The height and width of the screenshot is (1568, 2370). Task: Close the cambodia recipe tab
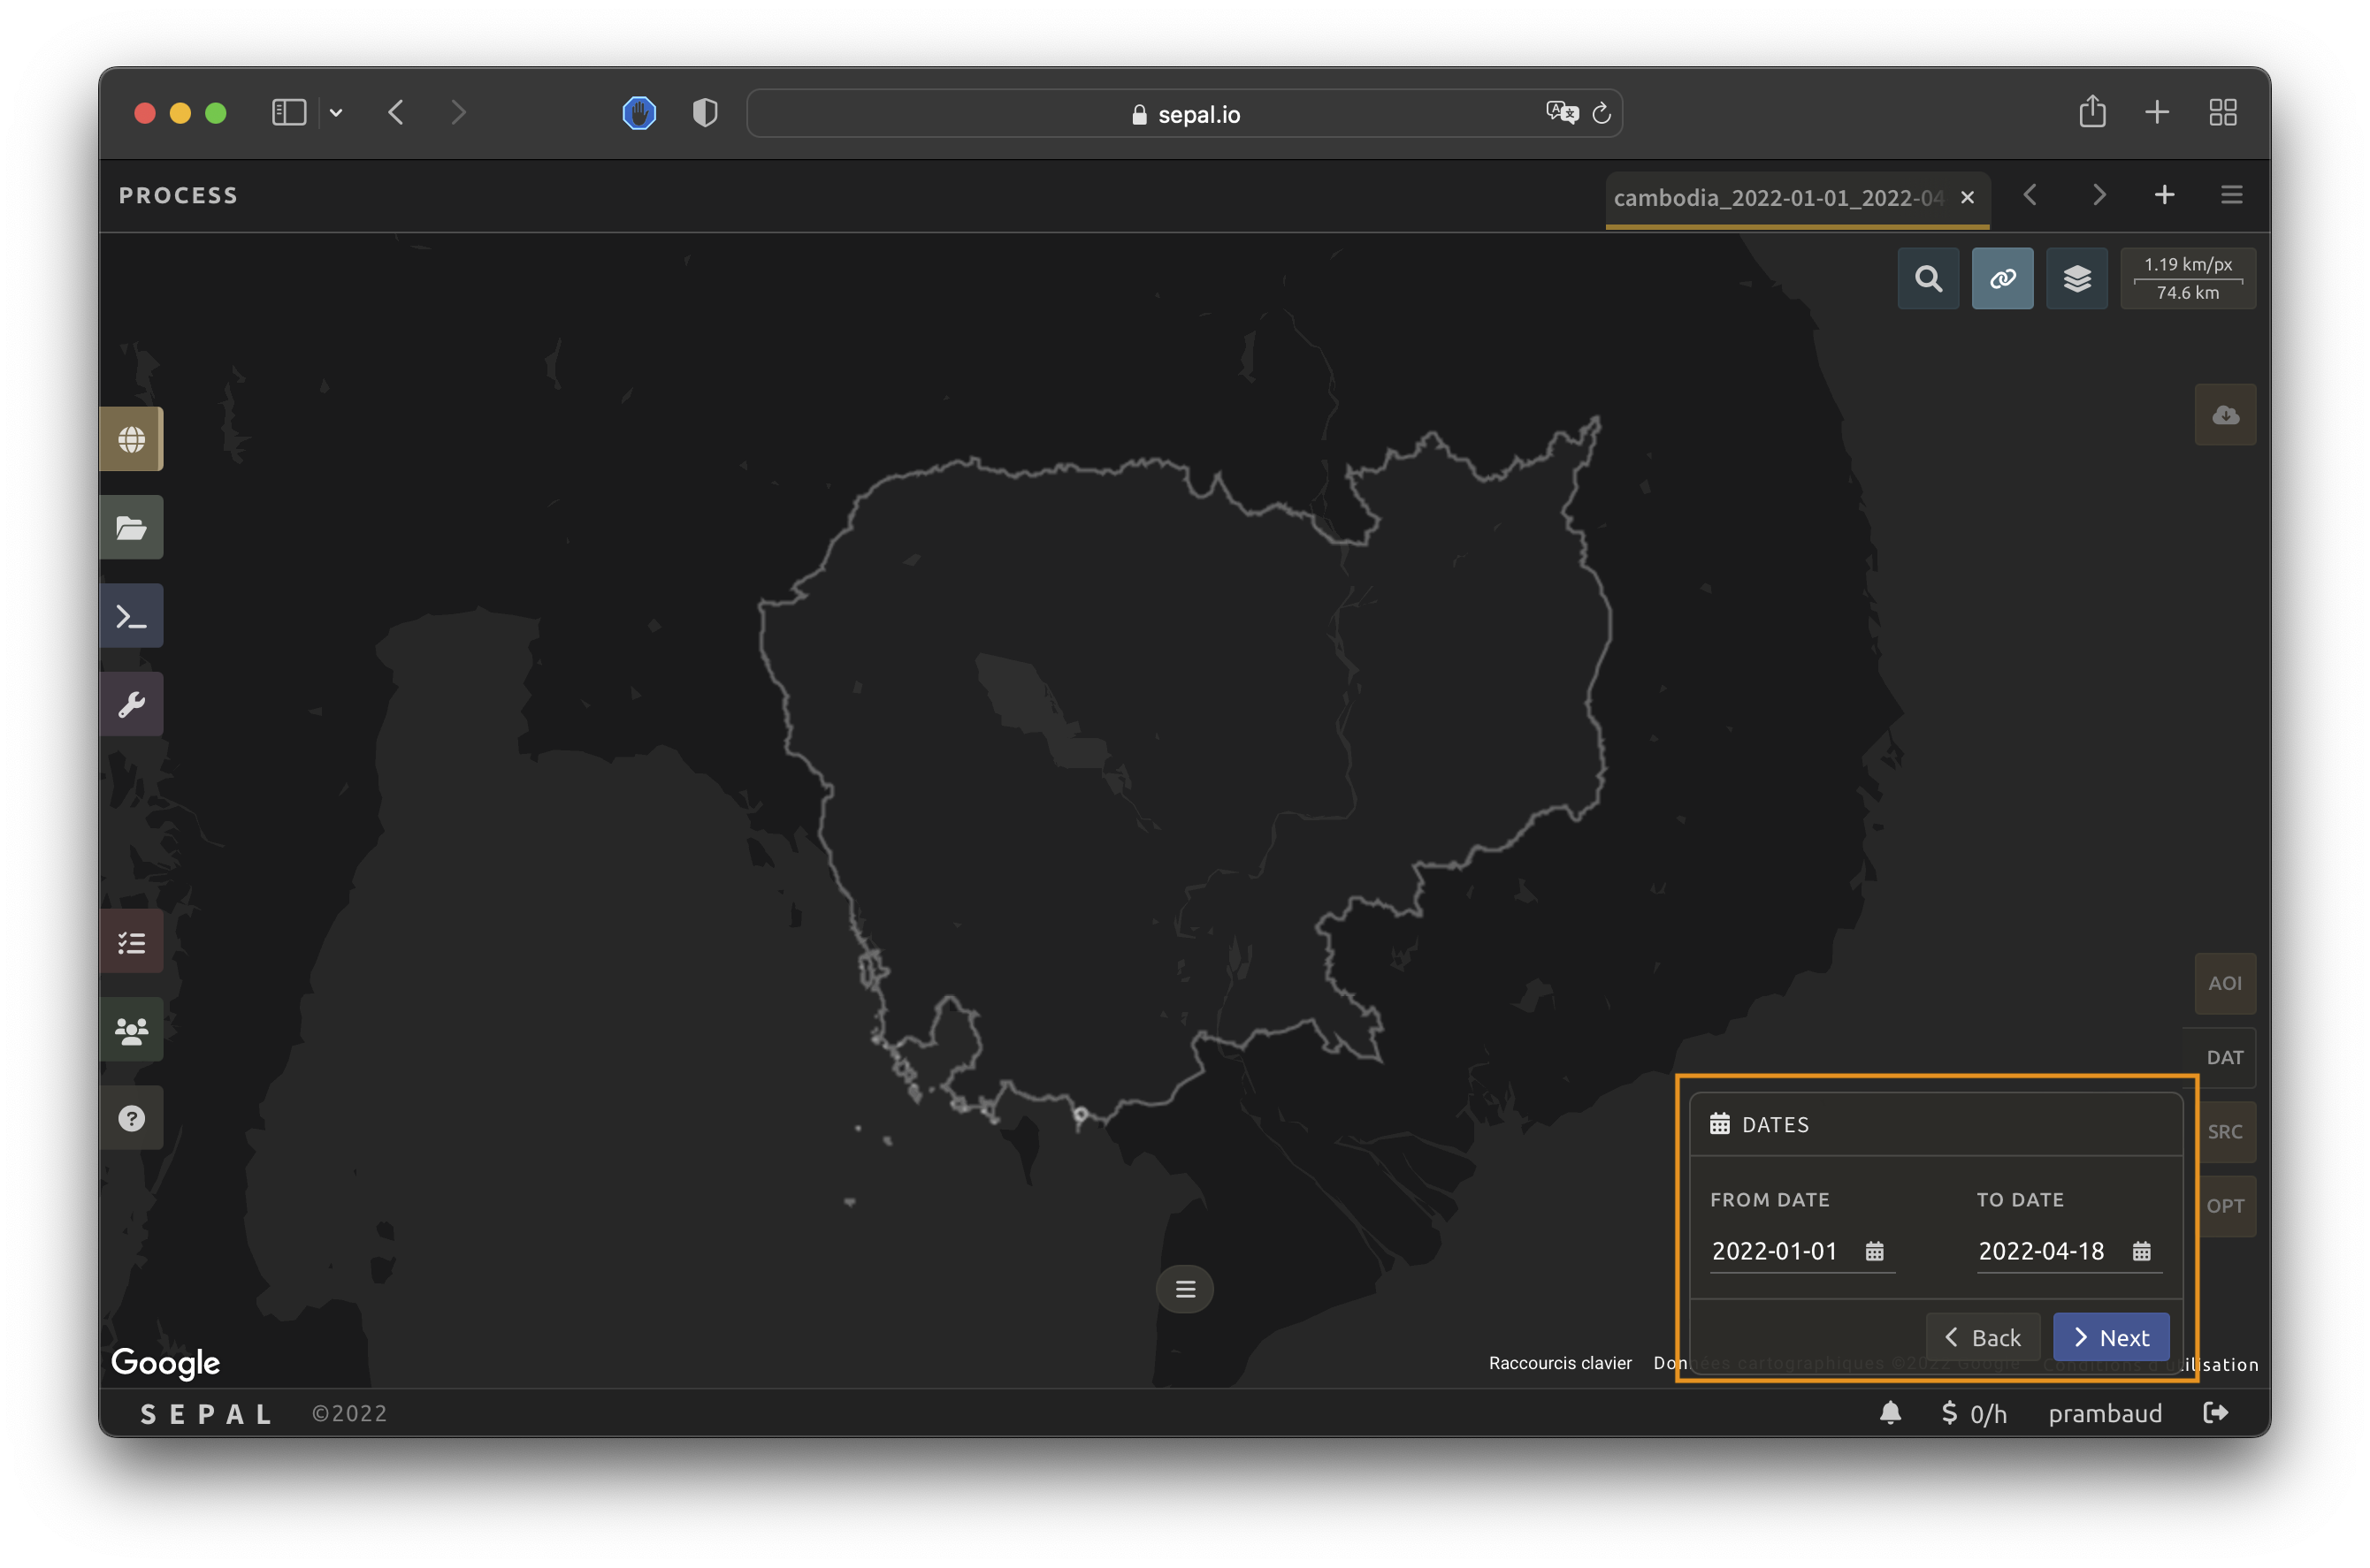pyautogui.click(x=1967, y=197)
